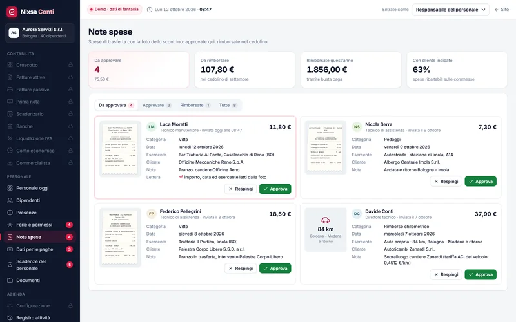The image size is (516, 322).
Task: Switch to the Approvate tab
Action: (x=157, y=105)
